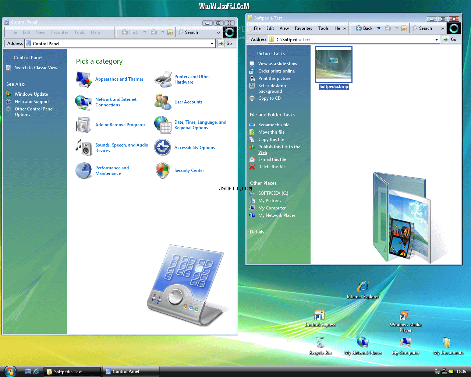Open Add or Remove Programs icon
The width and height of the screenshot is (471, 377).
84,125
